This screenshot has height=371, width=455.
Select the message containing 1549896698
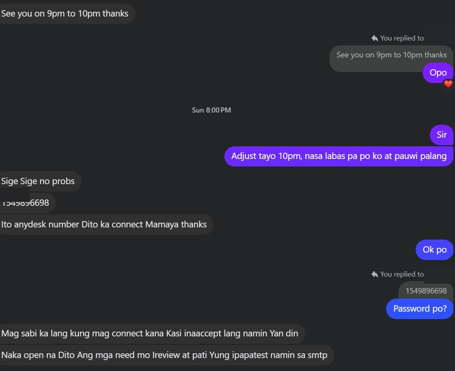pyautogui.click(x=25, y=203)
